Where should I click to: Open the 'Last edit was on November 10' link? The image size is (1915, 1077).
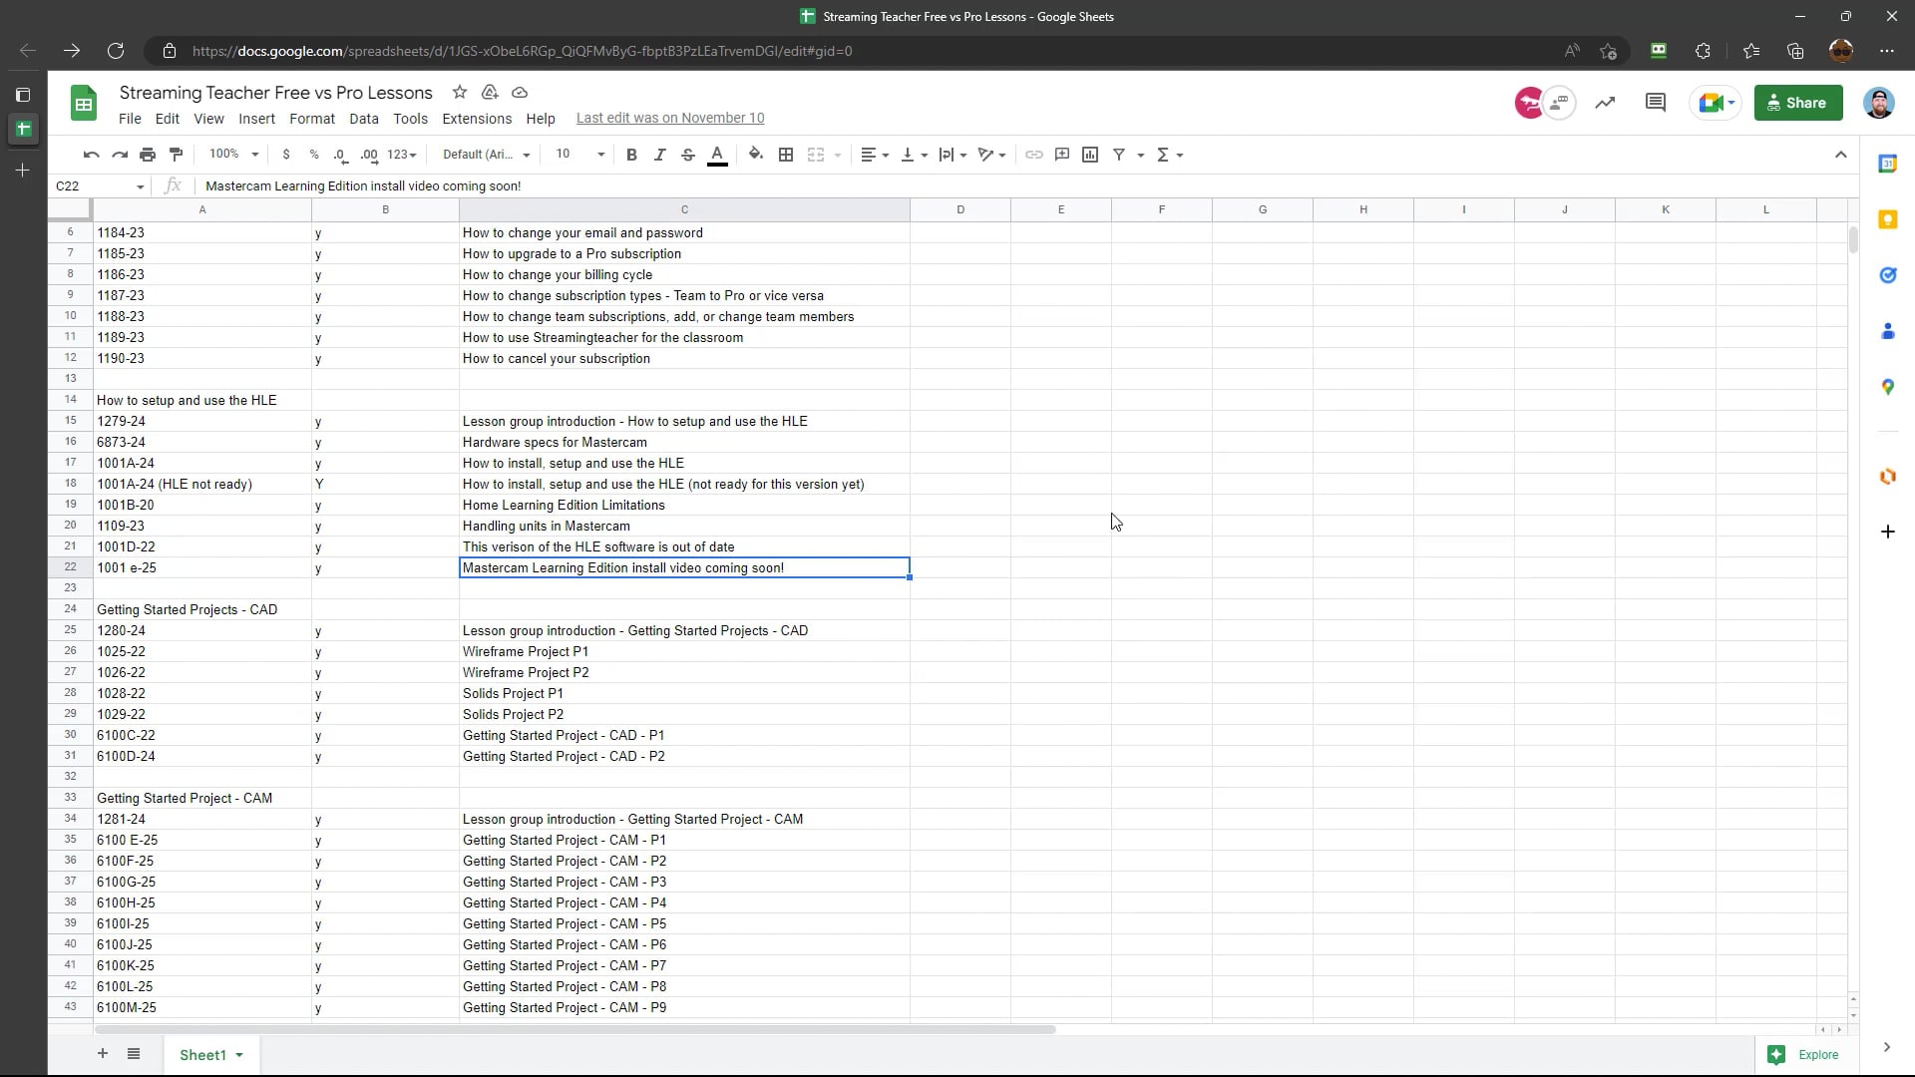click(x=670, y=118)
